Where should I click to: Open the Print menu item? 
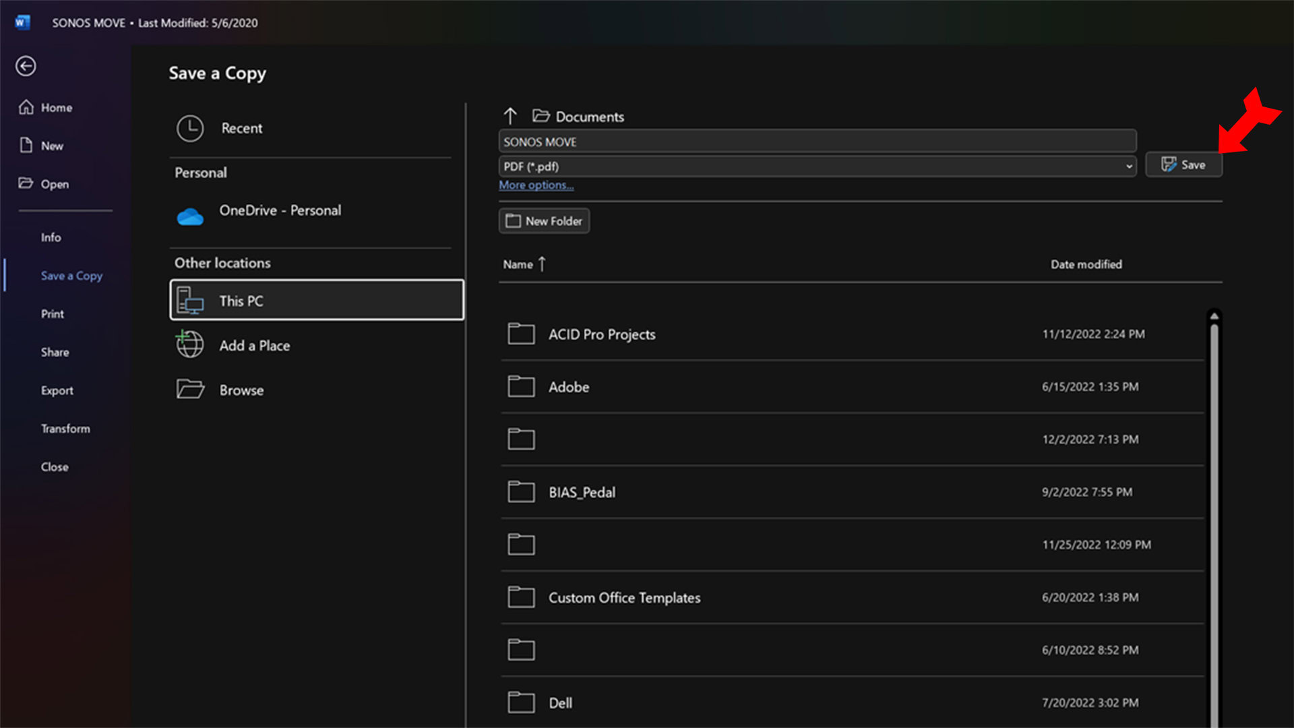(x=53, y=314)
